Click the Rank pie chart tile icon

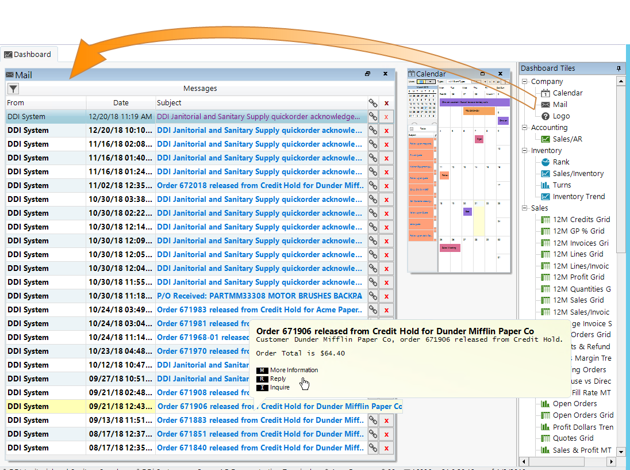546,162
